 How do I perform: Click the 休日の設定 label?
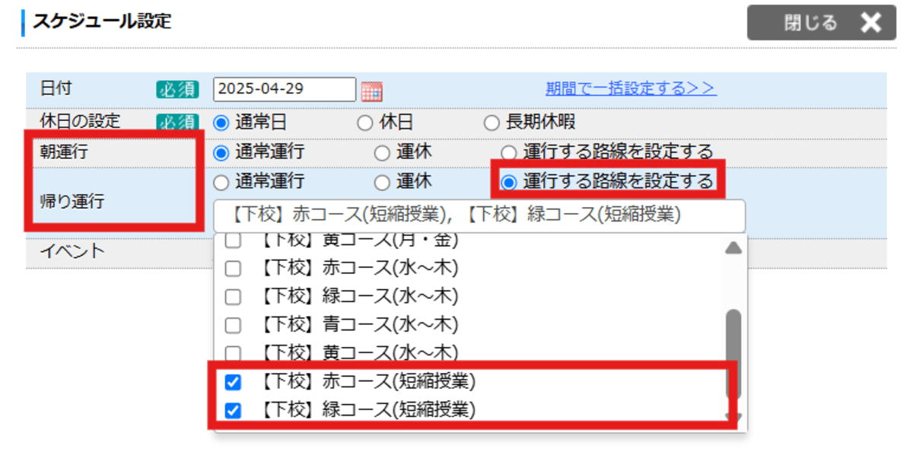coord(80,121)
